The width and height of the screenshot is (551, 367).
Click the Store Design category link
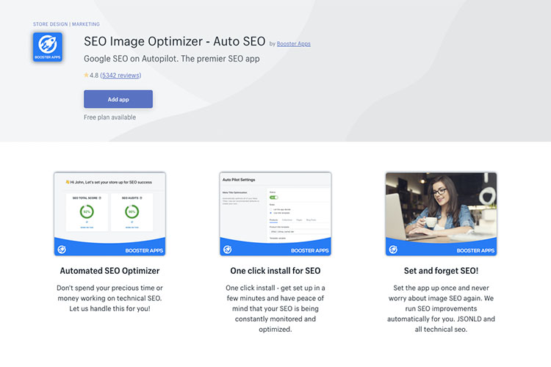[50, 24]
